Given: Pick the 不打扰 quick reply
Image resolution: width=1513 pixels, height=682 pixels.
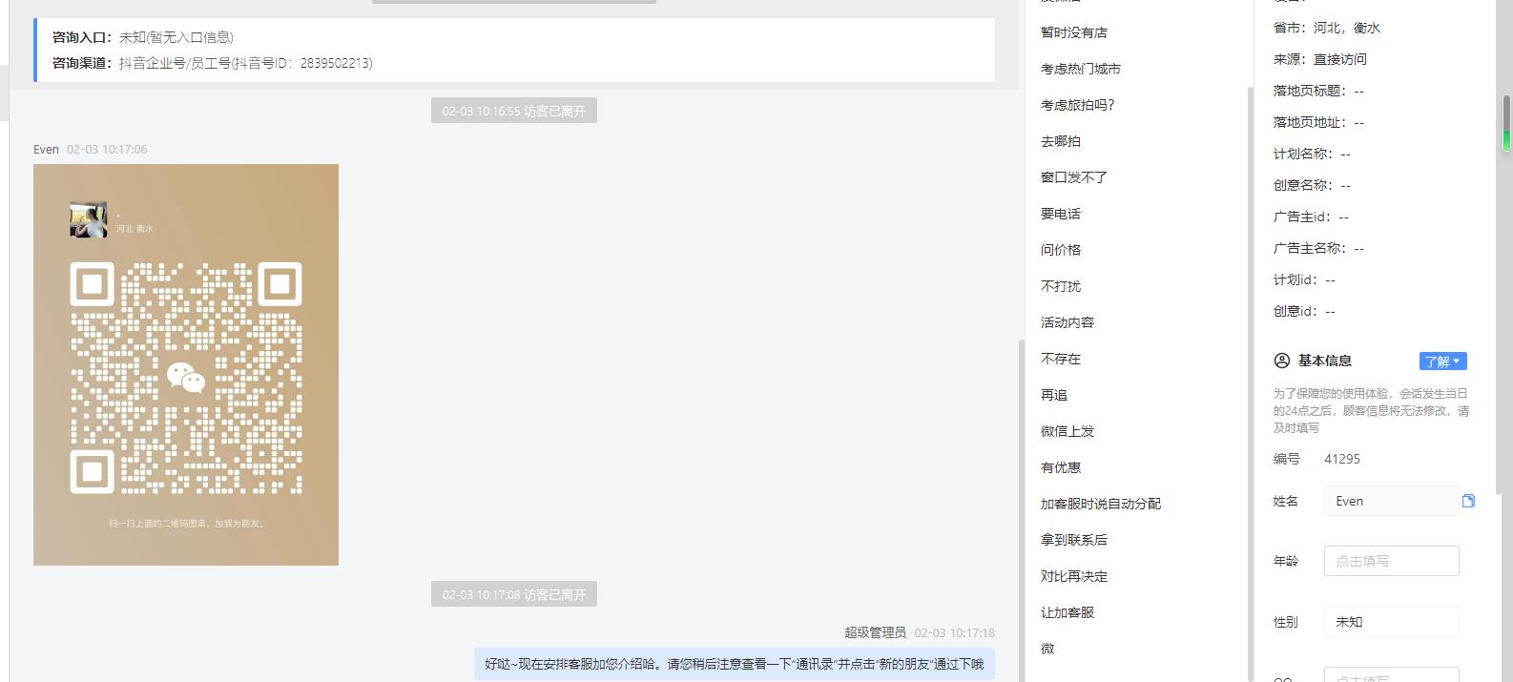Looking at the screenshot, I should tap(1061, 286).
